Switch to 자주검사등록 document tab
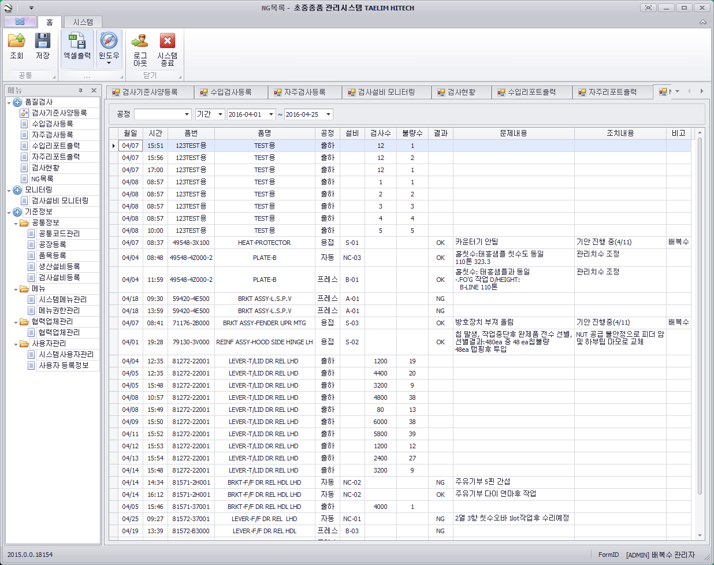The height and width of the screenshot is (565, 714). tap(305, 92)
